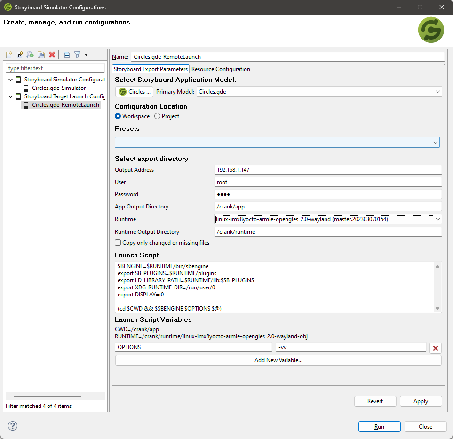
Task: Switch to Resource Configuration tab
Action: click(x=221, y=69)
